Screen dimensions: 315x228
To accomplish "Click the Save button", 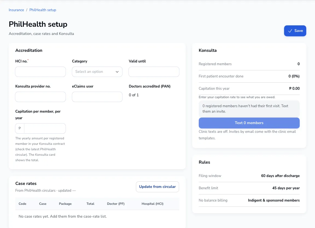I will pos(295,31).
